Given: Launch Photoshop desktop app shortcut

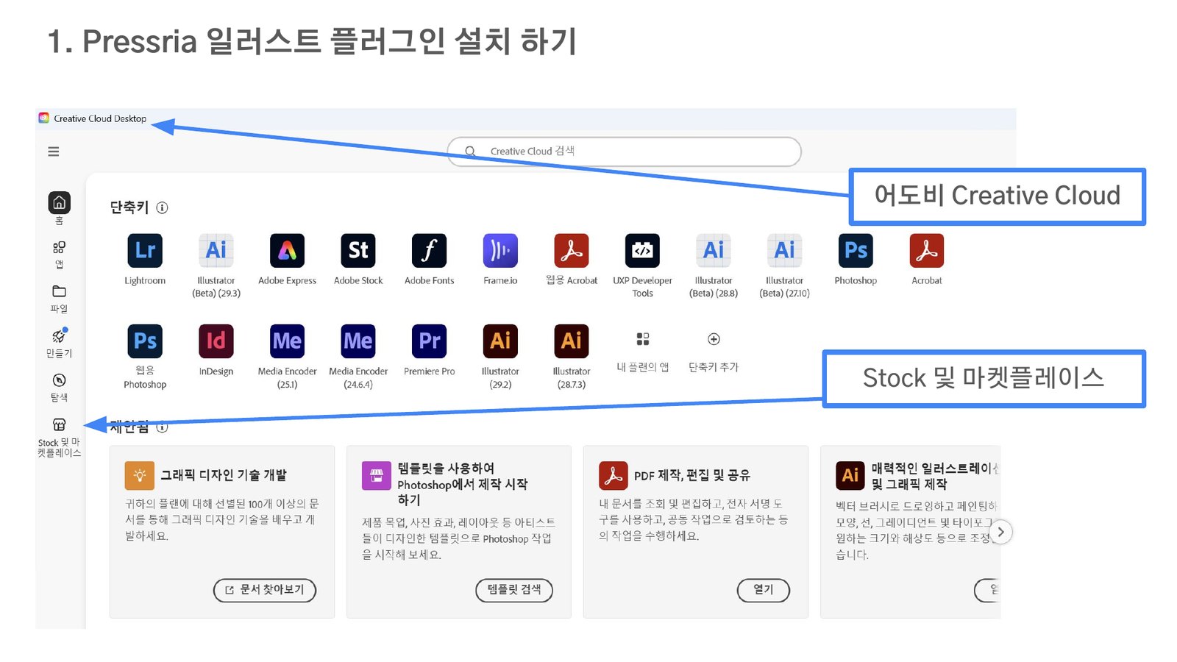Looking at the screenshot, I should tap(856, 251).
